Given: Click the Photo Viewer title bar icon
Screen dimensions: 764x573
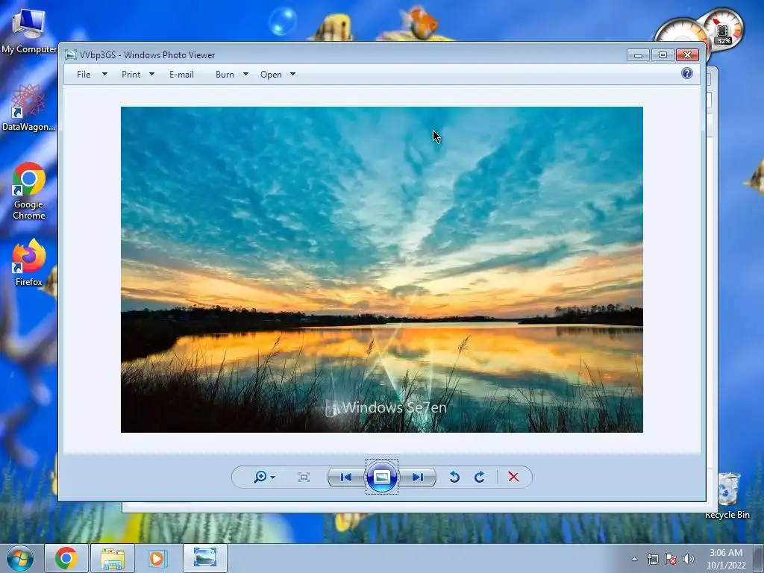Looking at the screenshot, I should 71,54.
